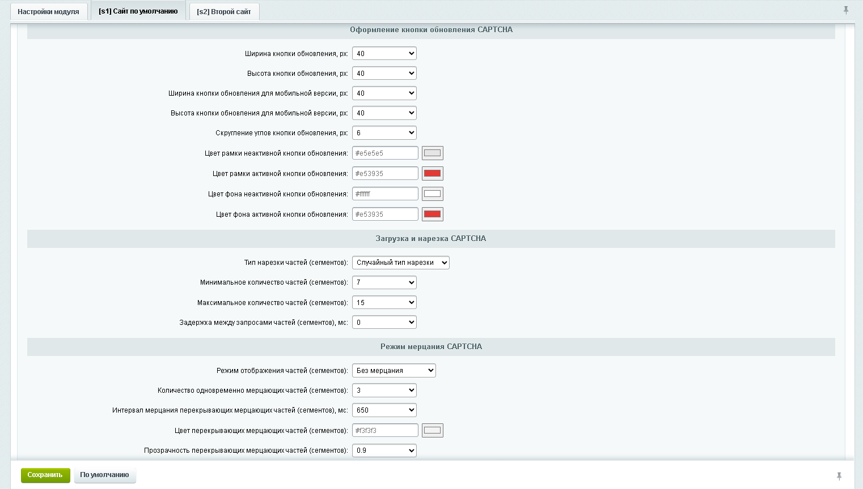This screenshot has height=489, width=863.
Task: Open segment display mode dropdown 'Без мерцания'
Action: point(394,370)
